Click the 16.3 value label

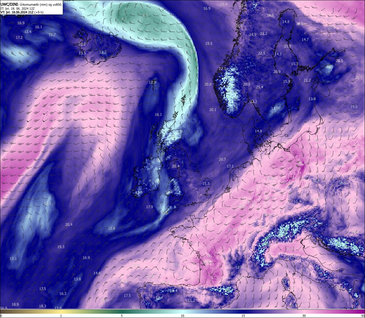[x=63, y=294]
